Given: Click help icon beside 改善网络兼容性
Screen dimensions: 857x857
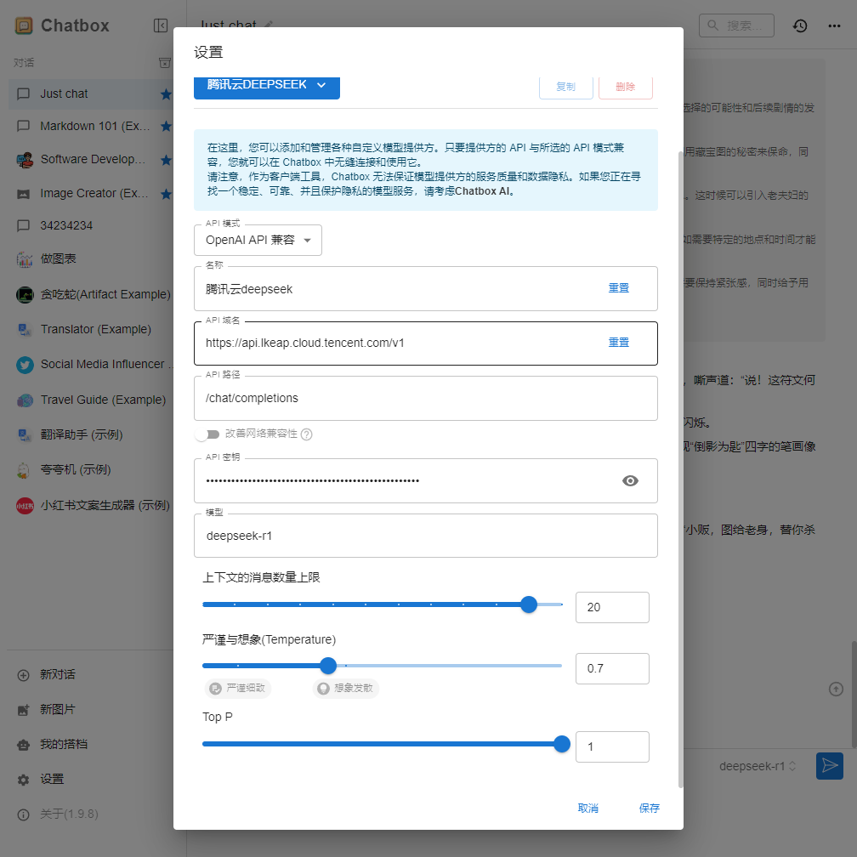Looking at the screenshot, I should point(307,434).
